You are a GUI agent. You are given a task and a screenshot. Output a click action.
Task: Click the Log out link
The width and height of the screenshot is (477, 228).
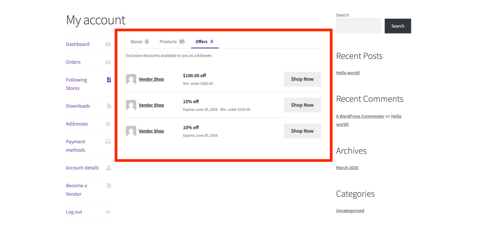74,212
